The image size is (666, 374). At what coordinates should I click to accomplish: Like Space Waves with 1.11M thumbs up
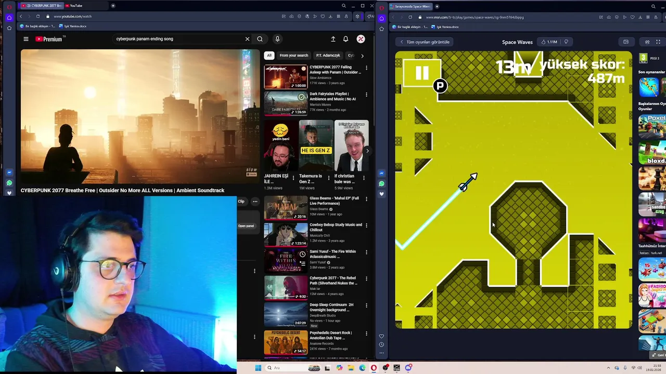[549, 42]
